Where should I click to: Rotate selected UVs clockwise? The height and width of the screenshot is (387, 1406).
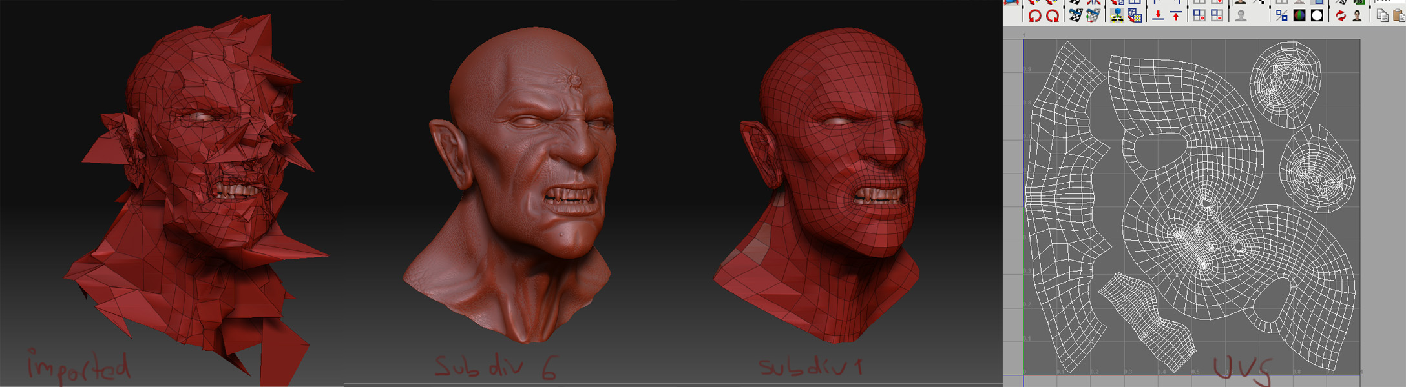(x=1053, y=15)
